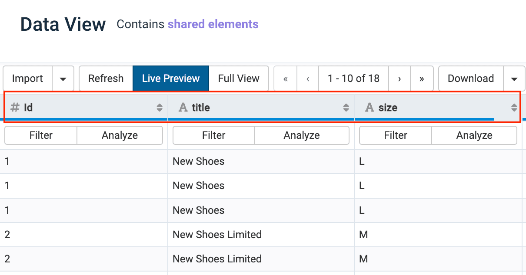Image resolution: width=526 pixels, height=275 pixels.
Task: Click the text type icon beside title
Action: [x=183, y=108]
